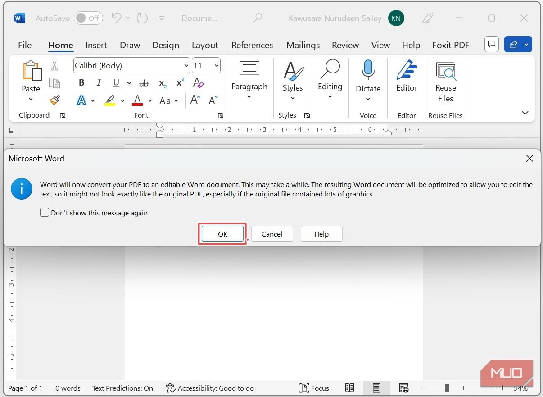
Task: Expand the Font dialog launcher
Action: point(221,115)
